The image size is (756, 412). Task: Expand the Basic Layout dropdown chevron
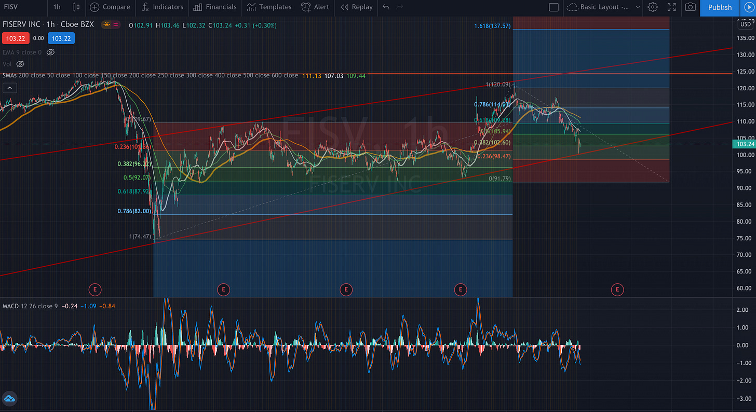coord(638,7)
